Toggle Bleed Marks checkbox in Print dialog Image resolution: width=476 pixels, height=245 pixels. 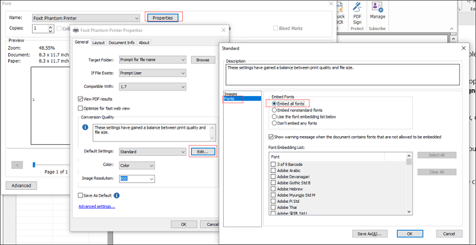(275, 29)
